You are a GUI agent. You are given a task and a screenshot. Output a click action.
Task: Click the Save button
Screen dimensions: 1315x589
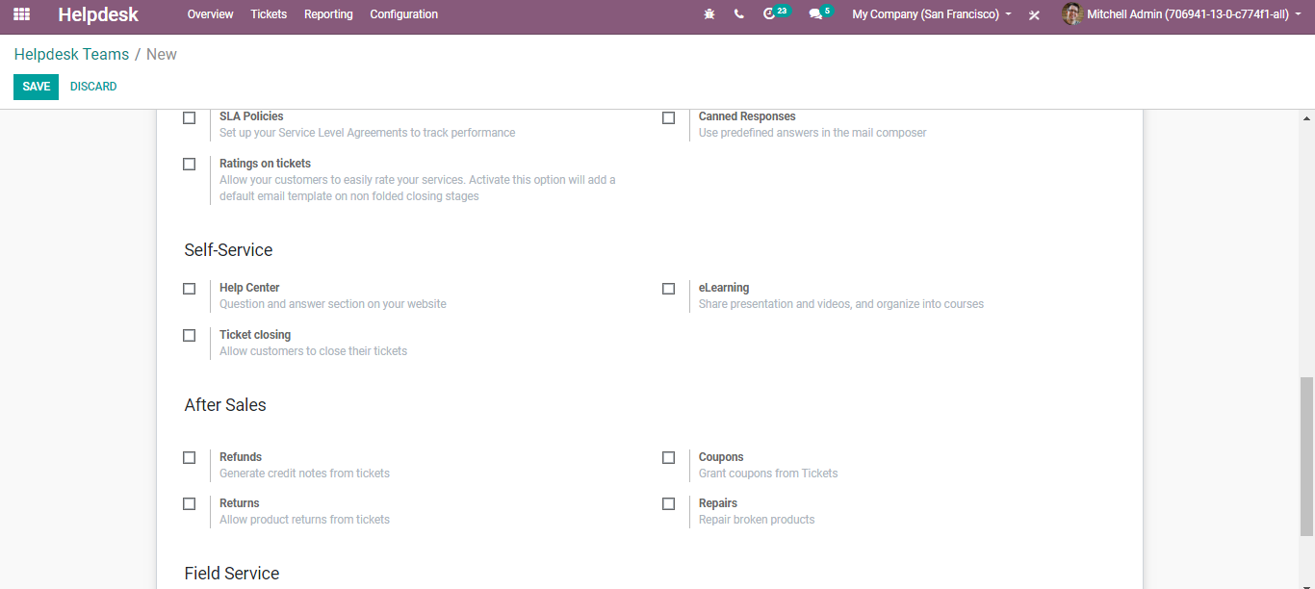[36, 87]
